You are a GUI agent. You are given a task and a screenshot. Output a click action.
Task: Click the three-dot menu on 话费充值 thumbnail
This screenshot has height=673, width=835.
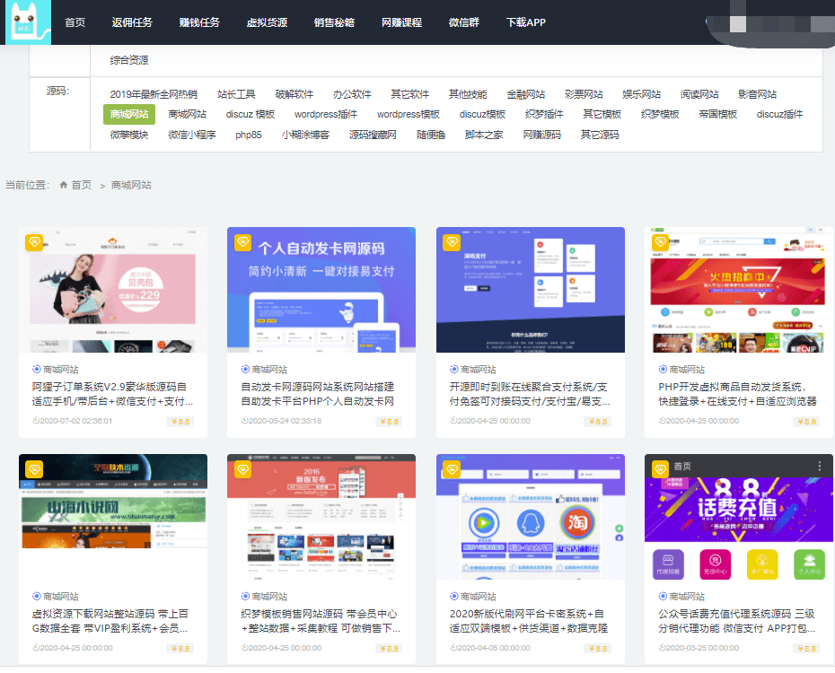[x=819, y=466]
